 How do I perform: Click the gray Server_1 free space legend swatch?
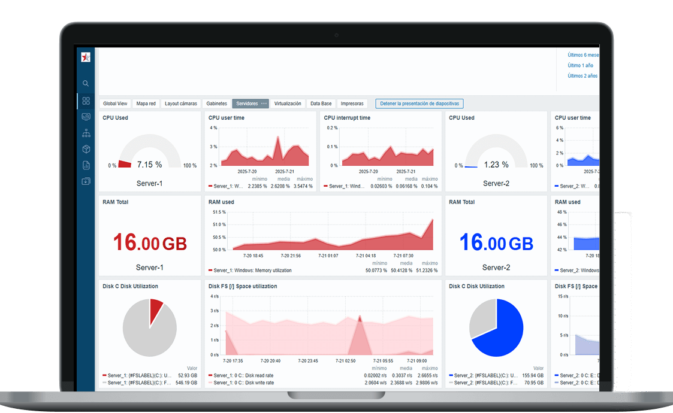(x=104, y=382)
